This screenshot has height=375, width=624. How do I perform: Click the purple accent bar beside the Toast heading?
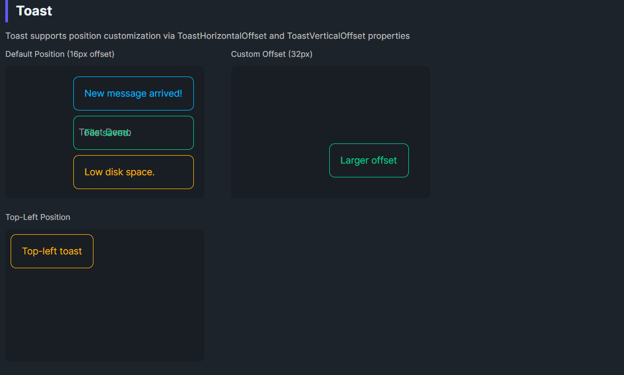click(6, 11)
